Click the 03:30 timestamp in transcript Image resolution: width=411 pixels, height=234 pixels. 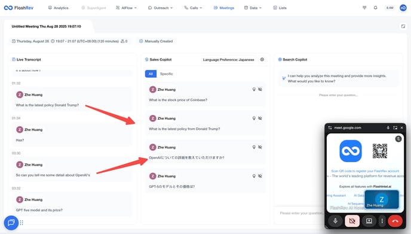pyautogui.click(x=16, y=153)
